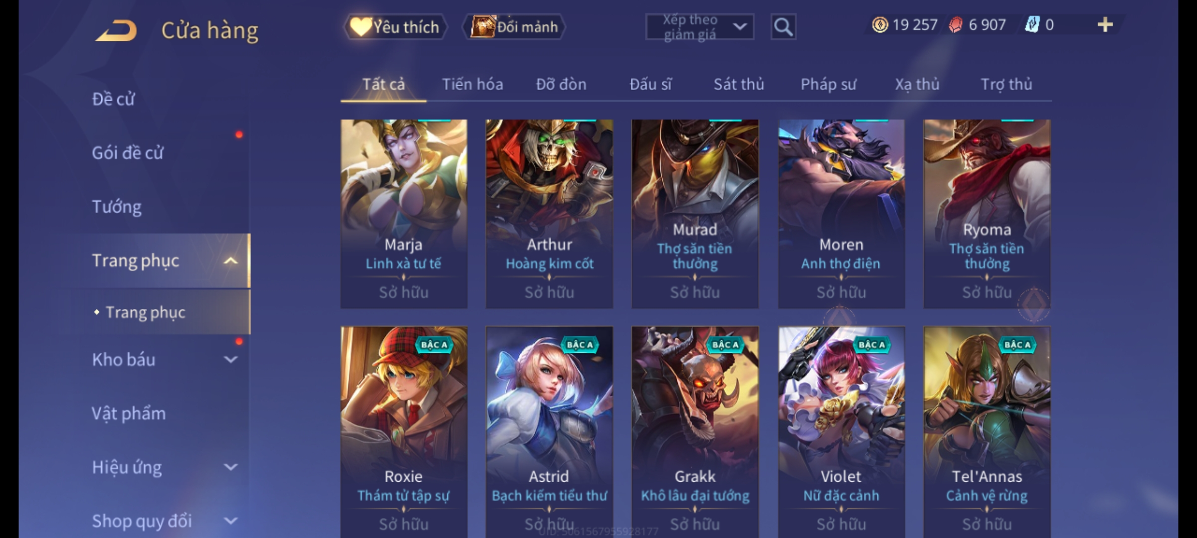Tap the plus icon to add currency
Viewport: 1197px width, 538px height.
pos(1105,25)
